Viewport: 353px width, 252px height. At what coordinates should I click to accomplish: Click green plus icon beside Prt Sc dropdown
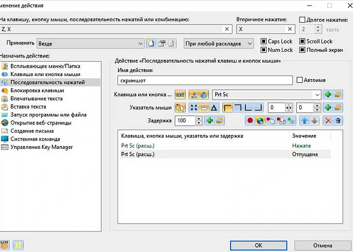tap(328, 95)
